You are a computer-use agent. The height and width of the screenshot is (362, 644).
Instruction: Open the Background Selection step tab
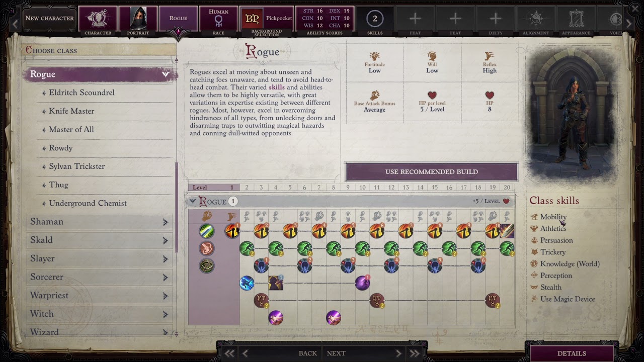(267, 22)
